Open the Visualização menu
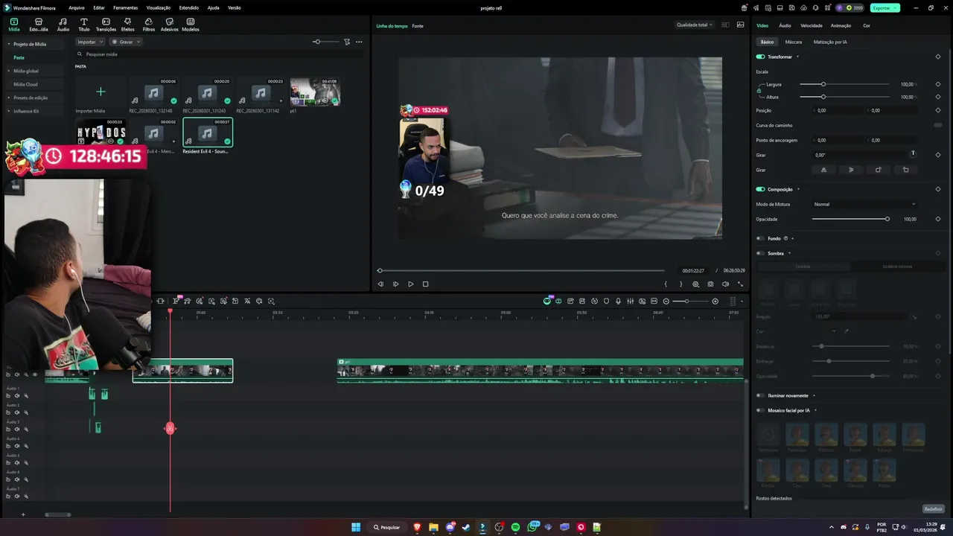Screen dimensions: 953x536 tap(159, 7)
